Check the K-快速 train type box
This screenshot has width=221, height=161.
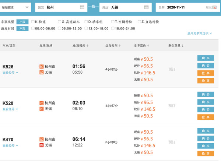click(x=33, y=22)
